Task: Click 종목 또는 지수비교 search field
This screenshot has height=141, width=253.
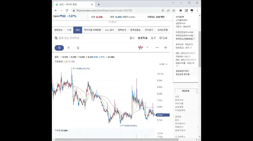Action: point(69,38)
